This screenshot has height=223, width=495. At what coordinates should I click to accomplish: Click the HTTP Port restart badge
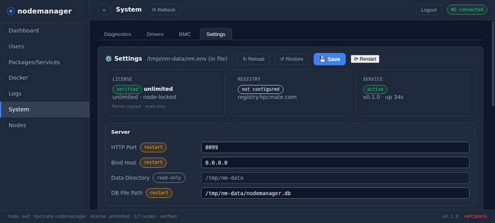(x=153, y=147)
